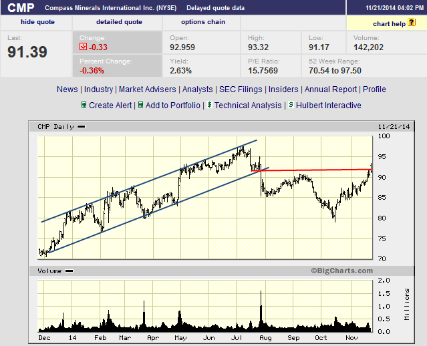Click the P/E Ratio value 15.7569
Image resolution: width=427 pixels, height=346 pixels.
click(x=263, y=71)
